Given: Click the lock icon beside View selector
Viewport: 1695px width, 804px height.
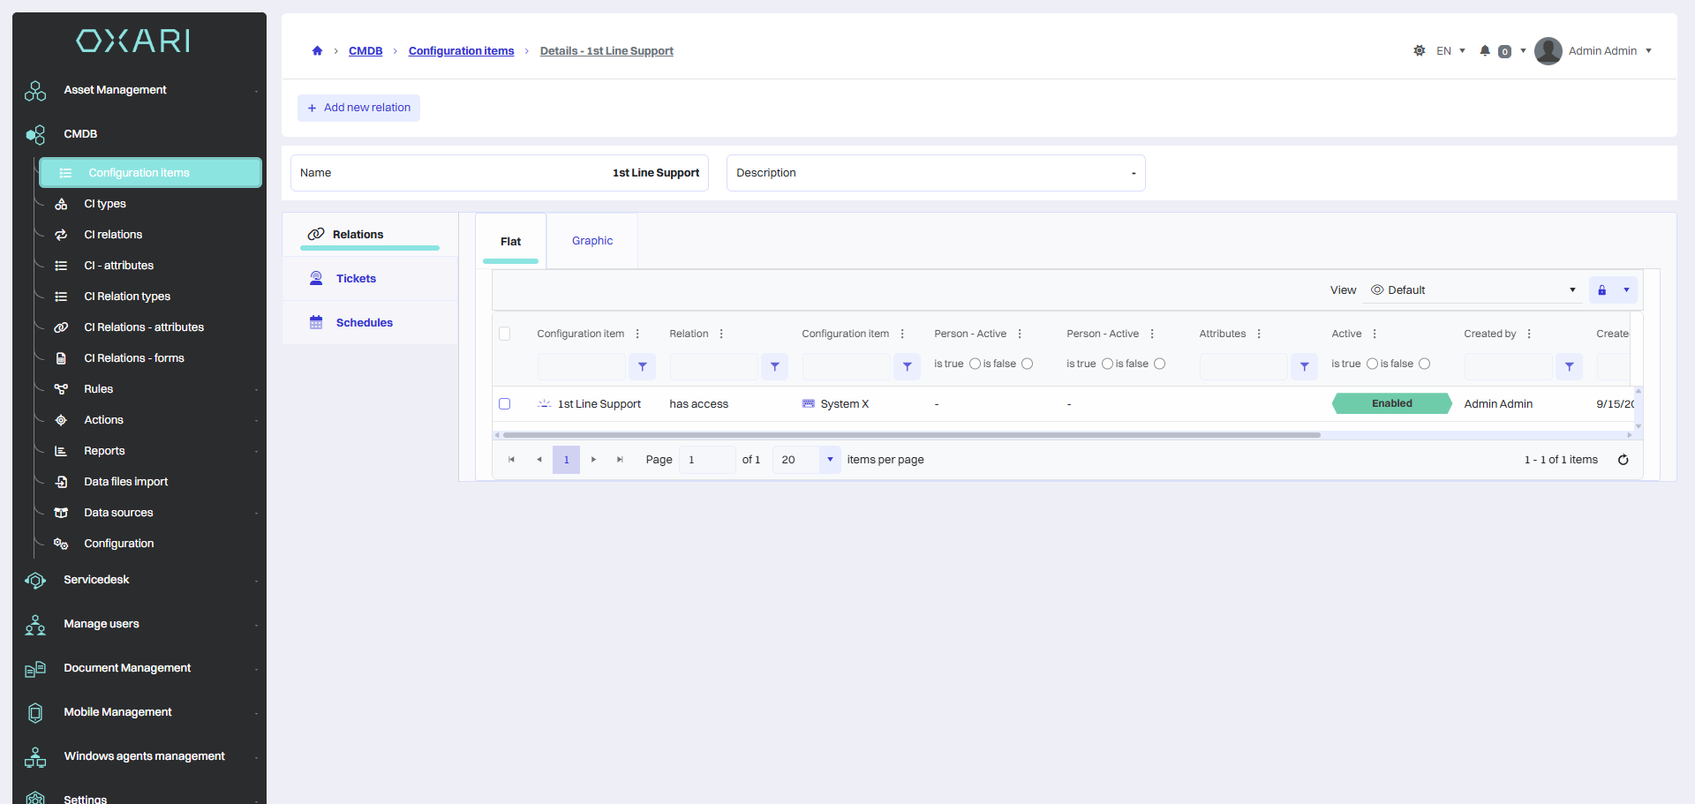Looking at the screenshot, I should [x=1601, y=290].
